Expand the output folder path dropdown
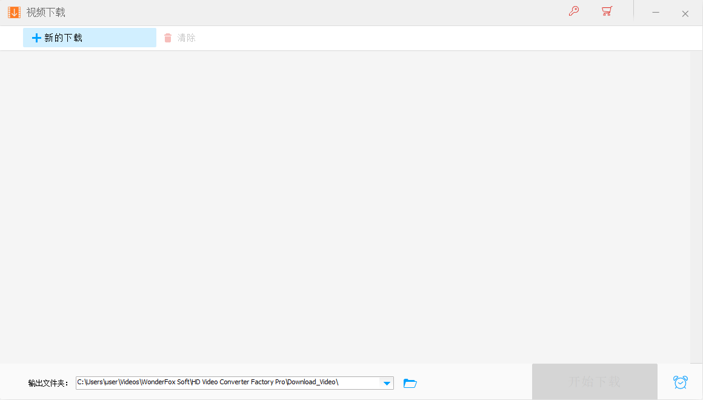Viewport: 703px width, 400px height. [387, 383]
